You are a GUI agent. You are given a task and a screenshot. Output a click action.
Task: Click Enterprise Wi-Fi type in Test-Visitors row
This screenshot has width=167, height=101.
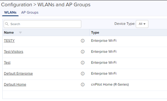[104, 52]
